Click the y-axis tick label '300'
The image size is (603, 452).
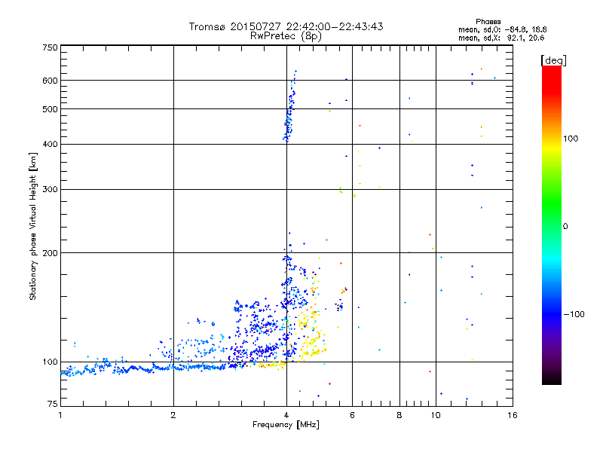50,190
